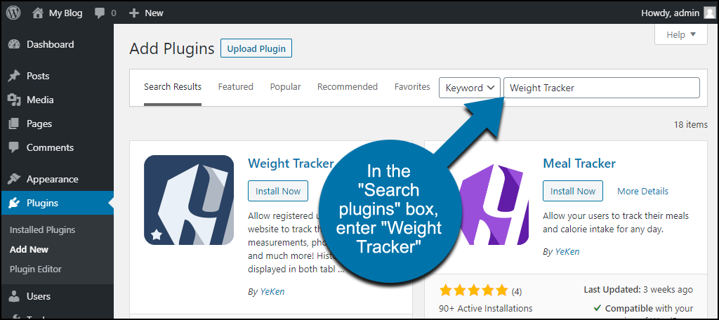
Task: Open the Users person icon
Action: [x=14, y=297]
